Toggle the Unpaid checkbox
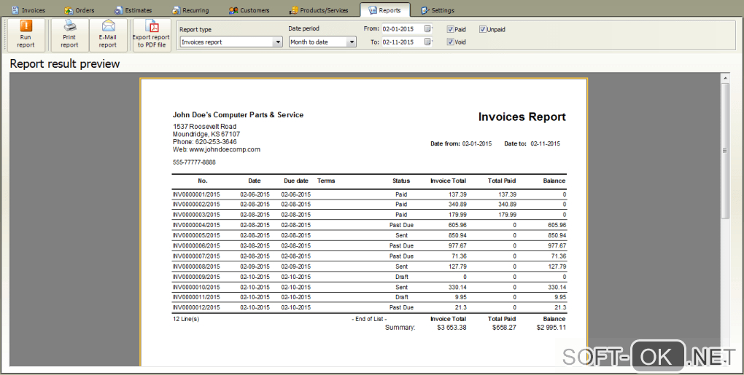The image size is (744, 375). point(483,29)
